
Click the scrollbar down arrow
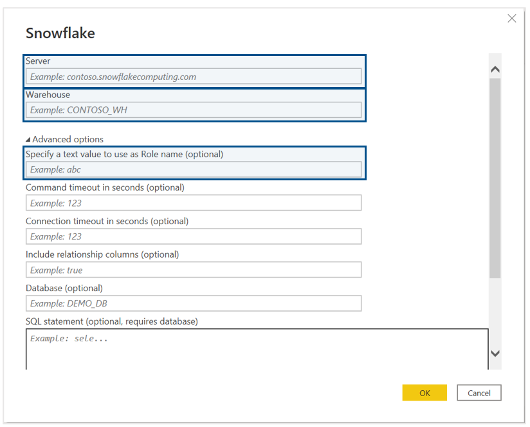(495, 354)
